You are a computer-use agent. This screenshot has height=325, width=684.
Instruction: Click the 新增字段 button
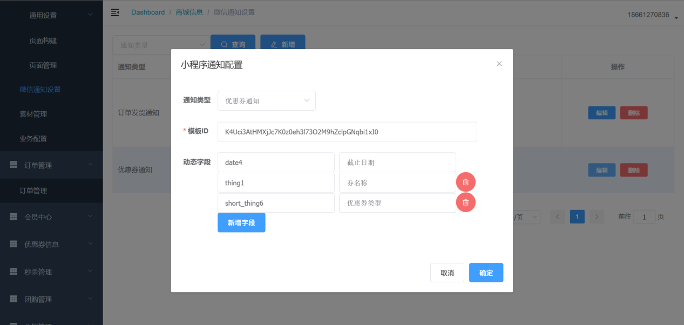coord(241,222)
